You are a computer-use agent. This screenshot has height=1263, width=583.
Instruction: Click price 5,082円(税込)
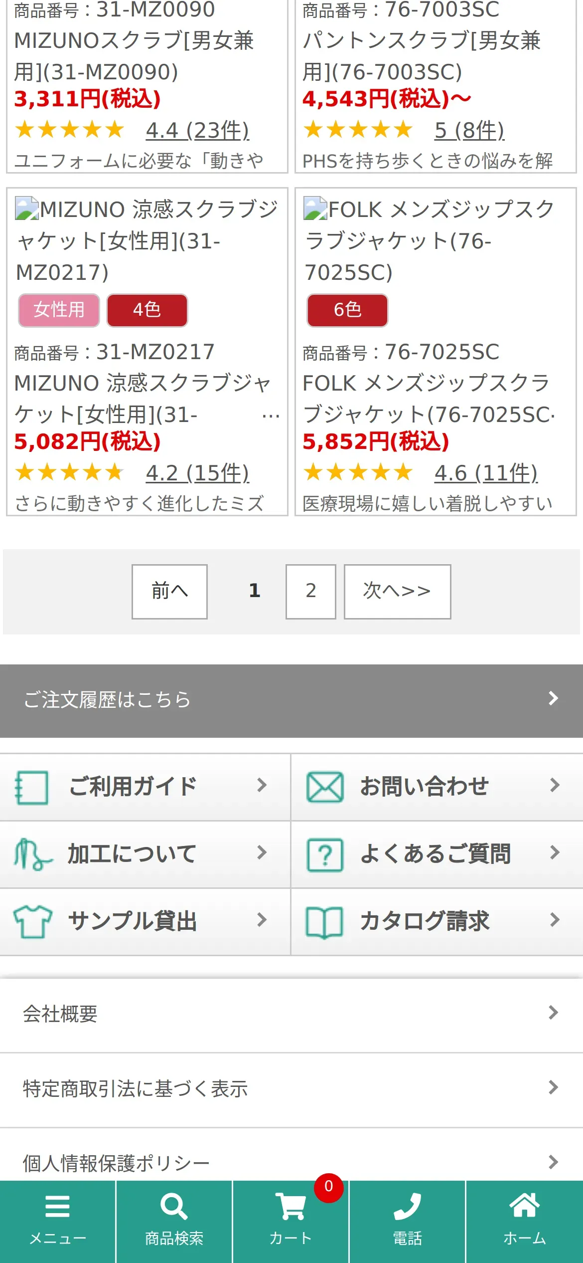tap(87, 441)
